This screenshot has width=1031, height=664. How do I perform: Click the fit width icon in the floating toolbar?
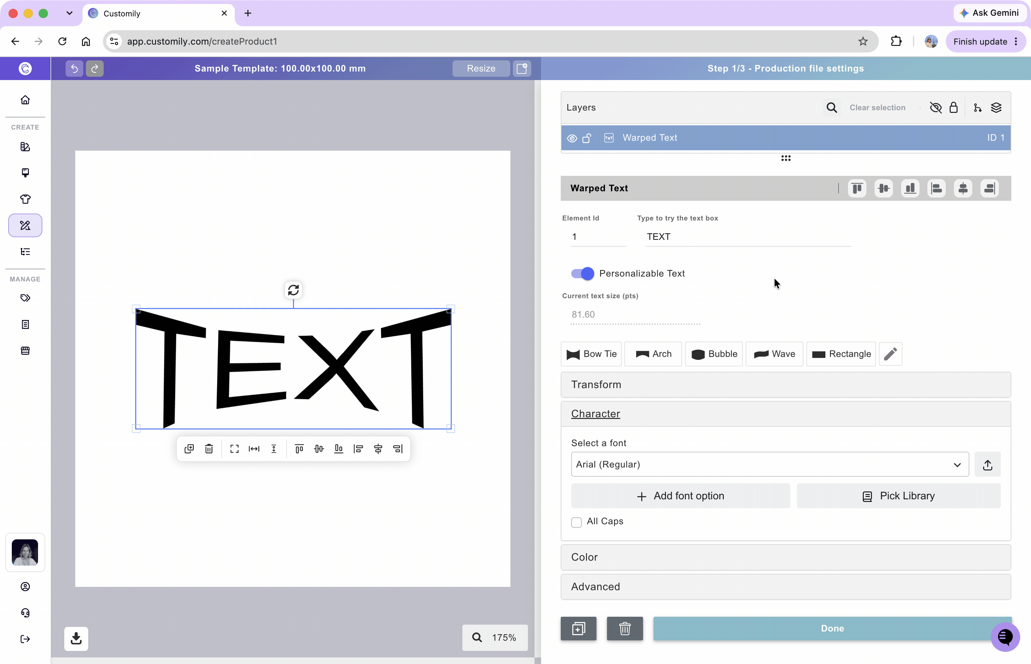click(254, 449)
